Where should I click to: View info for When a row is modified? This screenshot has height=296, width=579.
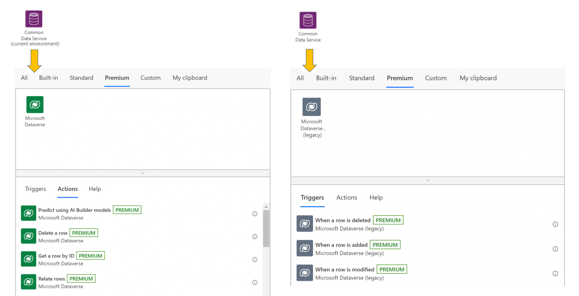point(555,274)
